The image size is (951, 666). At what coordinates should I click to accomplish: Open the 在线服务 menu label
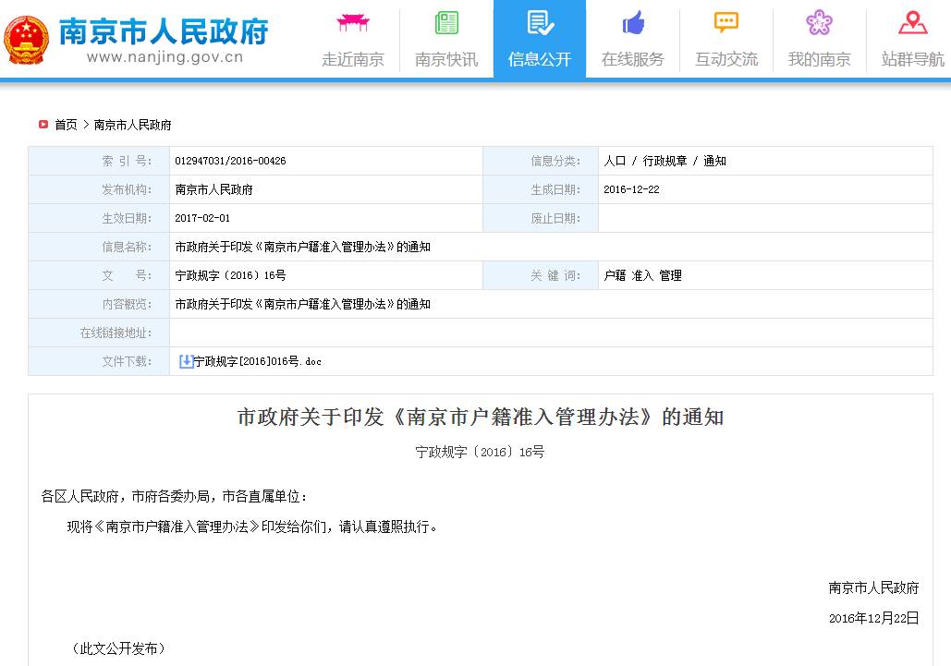click(633, 59)
